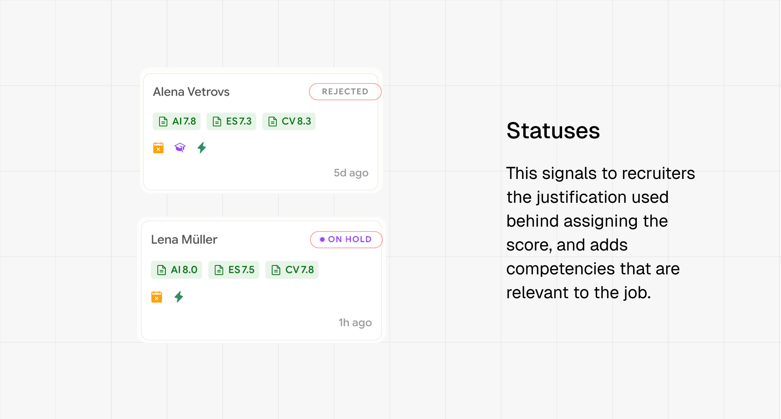This screenshot has width=781, height=419.
Task: Select the Statuses section heading
Action: pos(553,130)
